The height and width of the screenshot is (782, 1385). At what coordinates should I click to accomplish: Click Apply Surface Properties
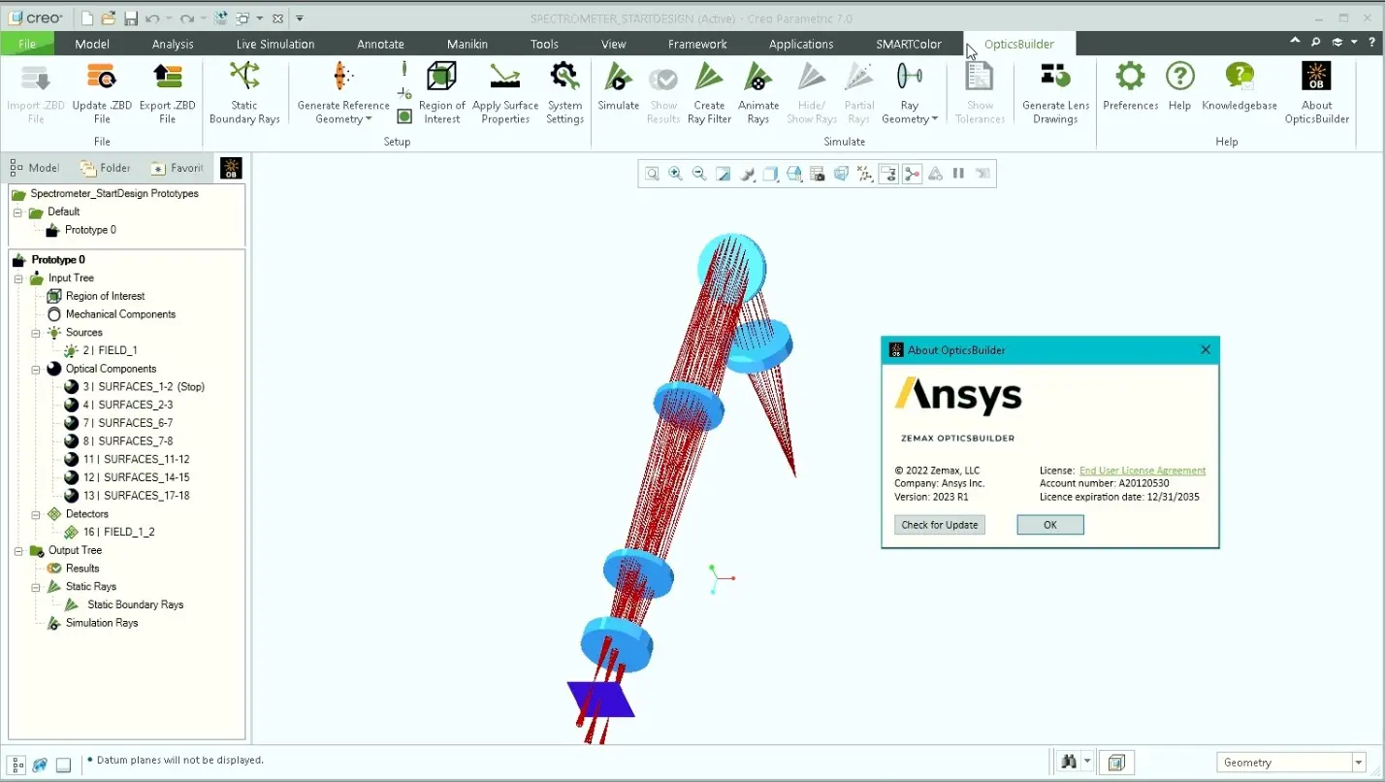[505, 93]
